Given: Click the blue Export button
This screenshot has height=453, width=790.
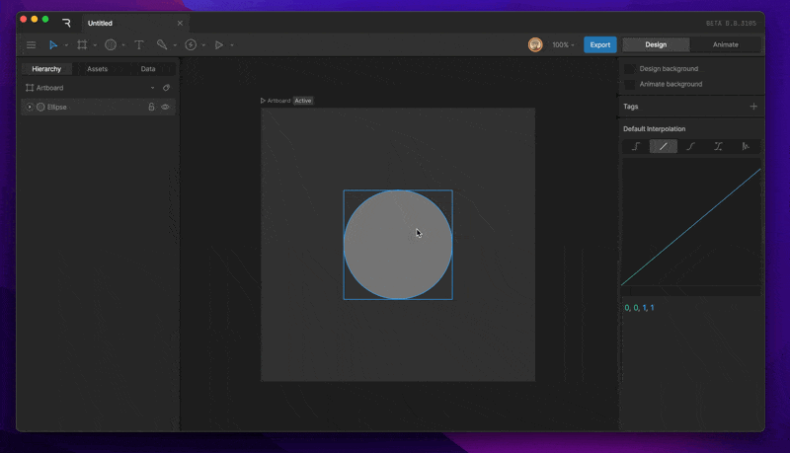Looking at the screenshot, I should tap(600, 44).
